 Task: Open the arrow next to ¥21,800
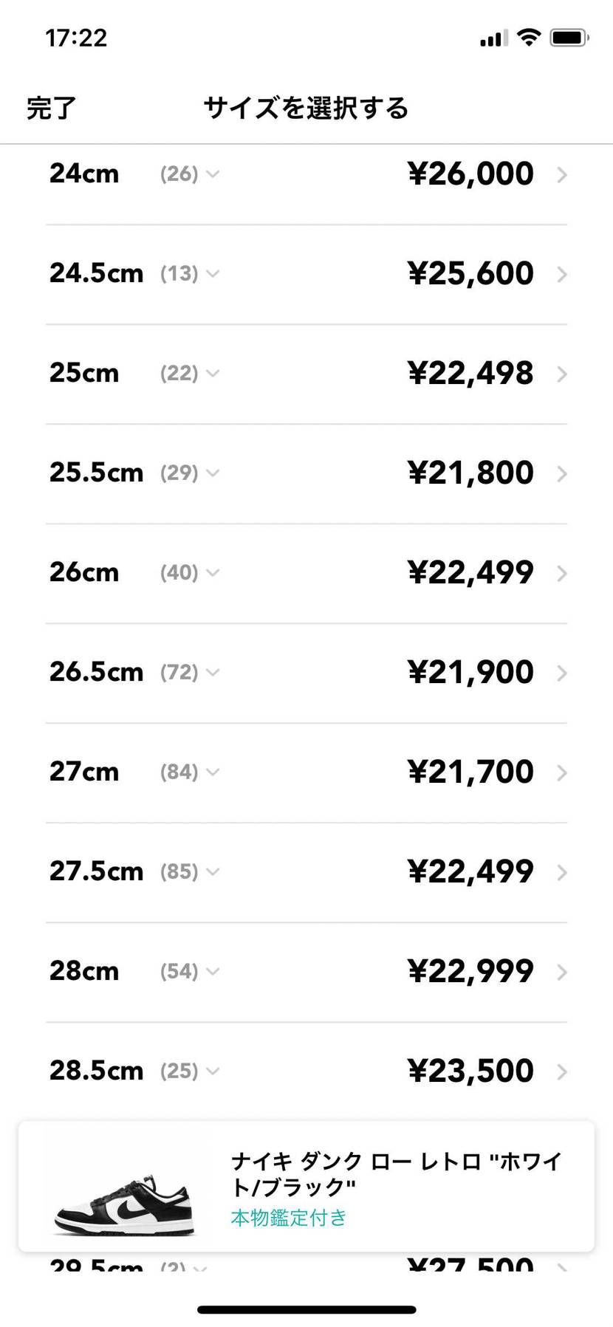[562, 474]
